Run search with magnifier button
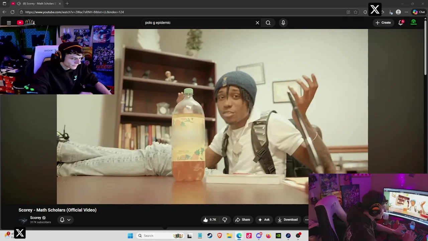428x241 pixels. [268, 23]
